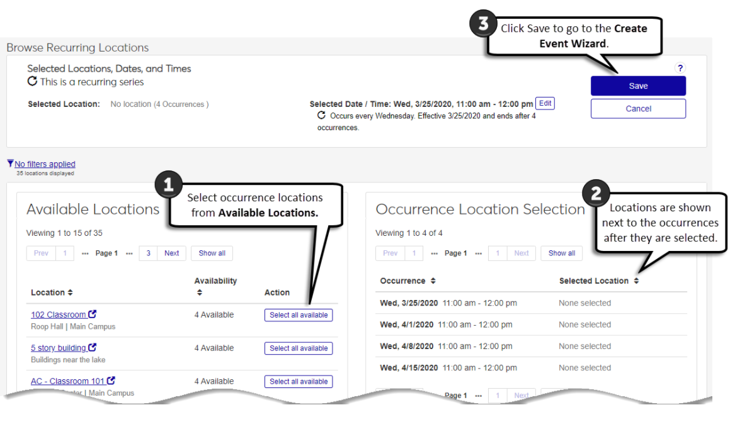Open external link icon beside AC - Classroom 101
Viewport: 735px width, 422px height.
111,381
